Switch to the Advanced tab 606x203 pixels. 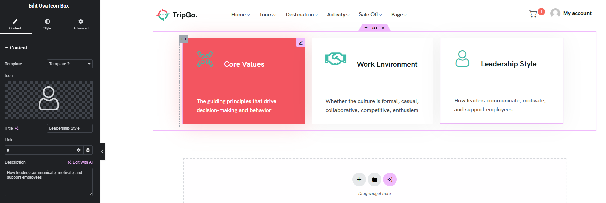[x=81, y=24]
